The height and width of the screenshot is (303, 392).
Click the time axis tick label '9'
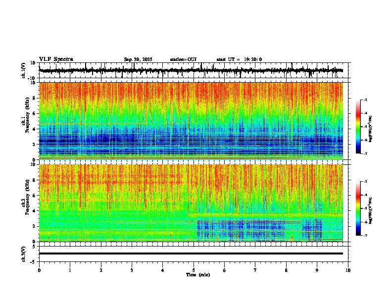(x=317, y=270)
